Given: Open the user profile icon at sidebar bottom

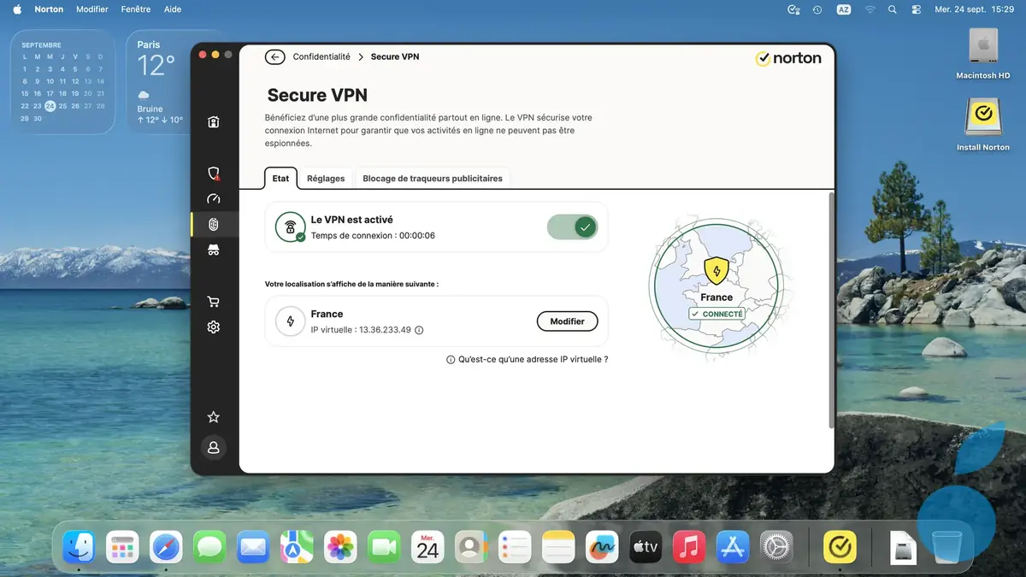Looking at the screenshot, I should (213, 447).
